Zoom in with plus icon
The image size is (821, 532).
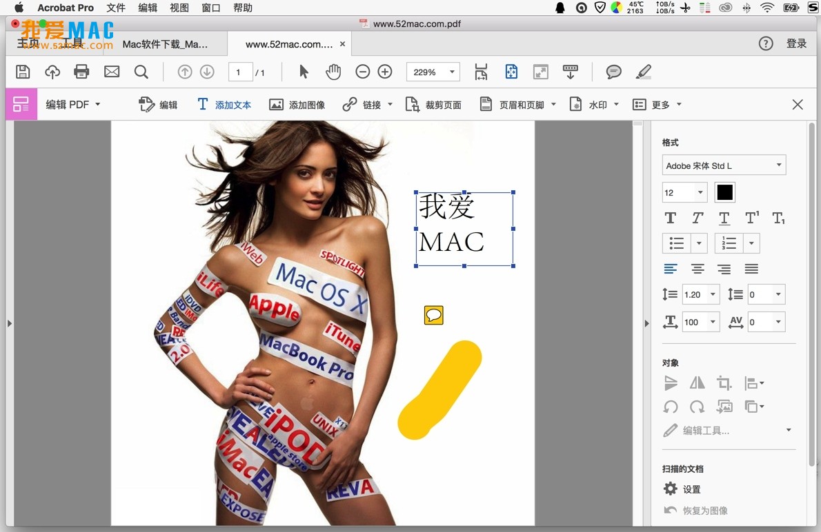coord(385,72)
